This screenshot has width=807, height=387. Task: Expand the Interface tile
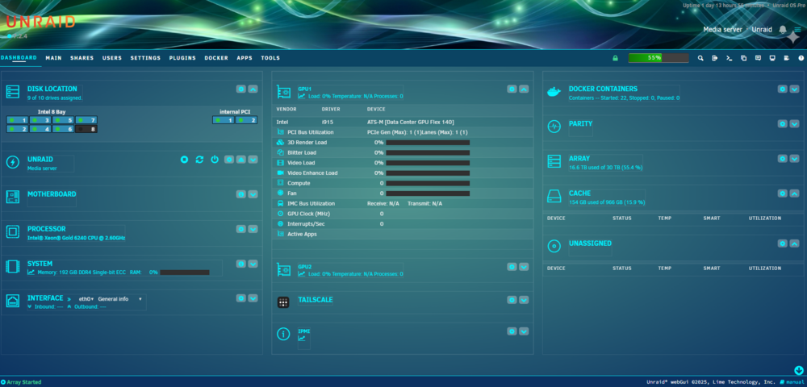tap(253, 298)
